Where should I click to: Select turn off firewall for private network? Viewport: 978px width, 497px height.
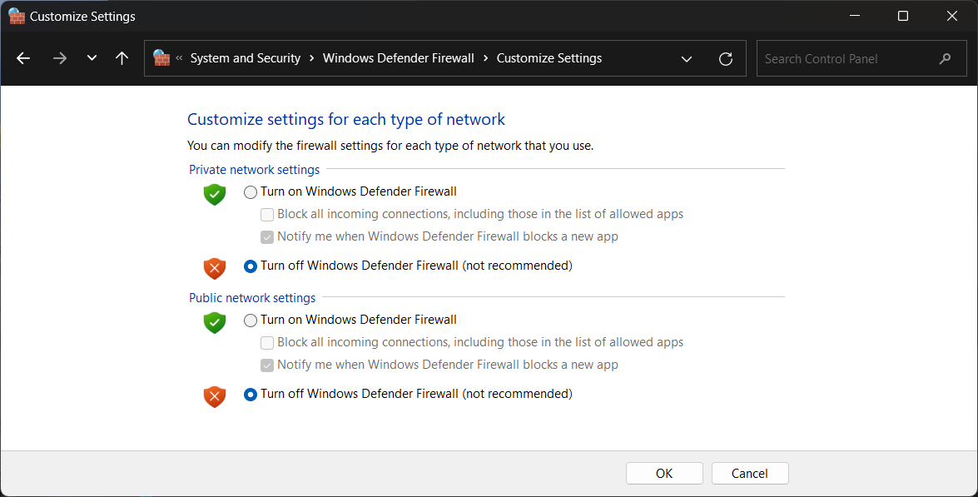[x=250, y=266]
